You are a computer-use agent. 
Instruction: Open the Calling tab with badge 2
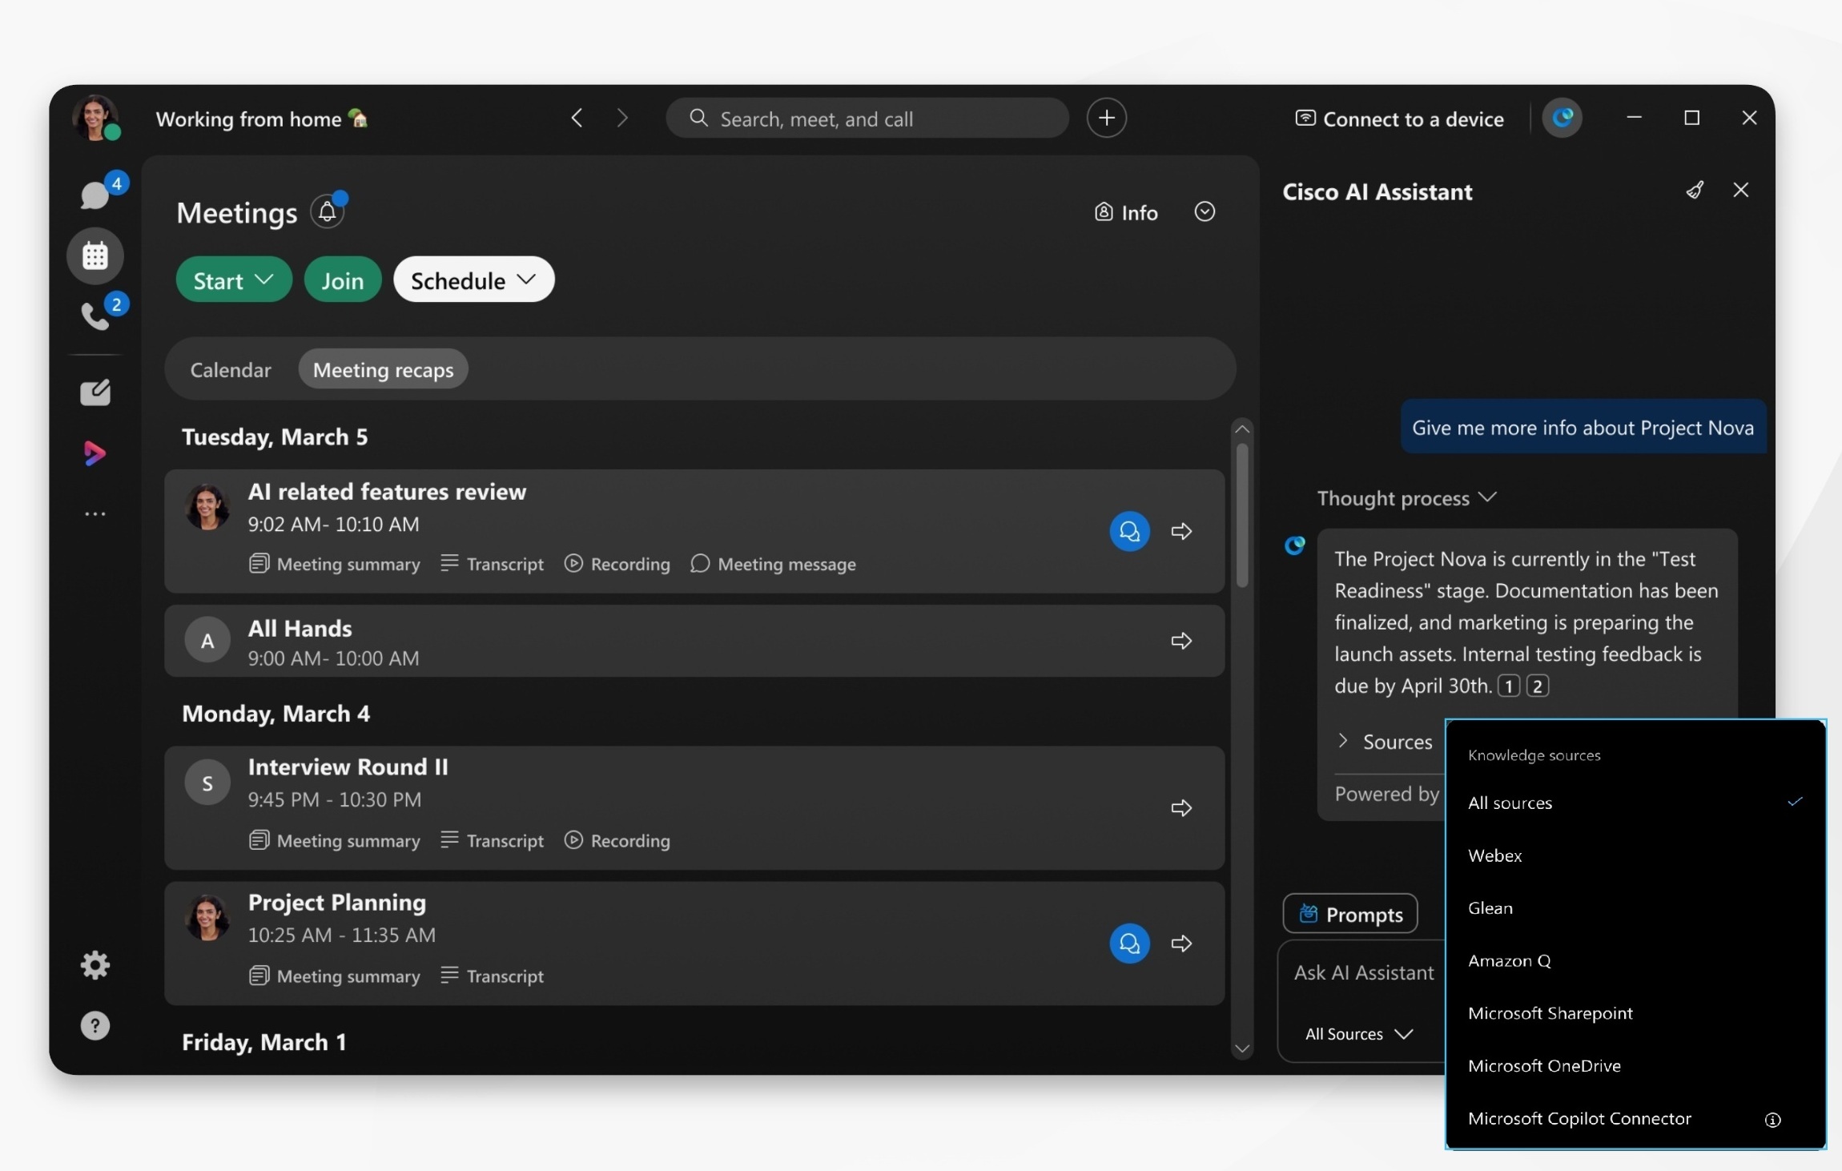click(95, 316)
